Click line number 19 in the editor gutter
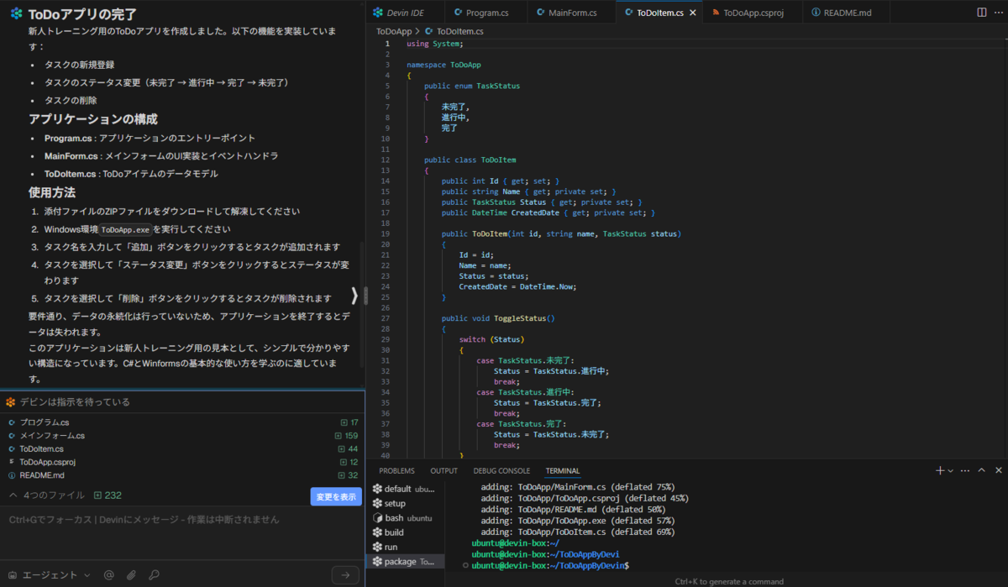 [x=386, y=233]
